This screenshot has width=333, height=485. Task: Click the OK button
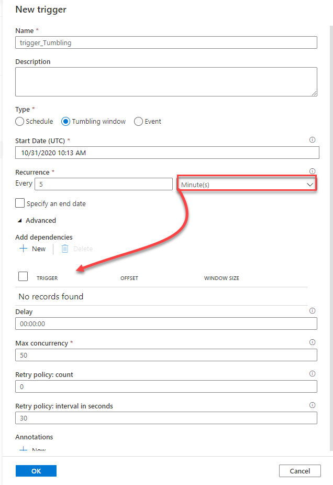pyautogui.click(x=36, y=471)
